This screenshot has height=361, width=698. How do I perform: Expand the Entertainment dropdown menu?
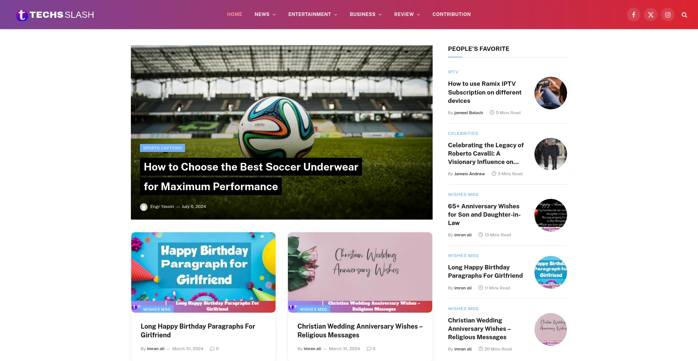tap(313, 15)
